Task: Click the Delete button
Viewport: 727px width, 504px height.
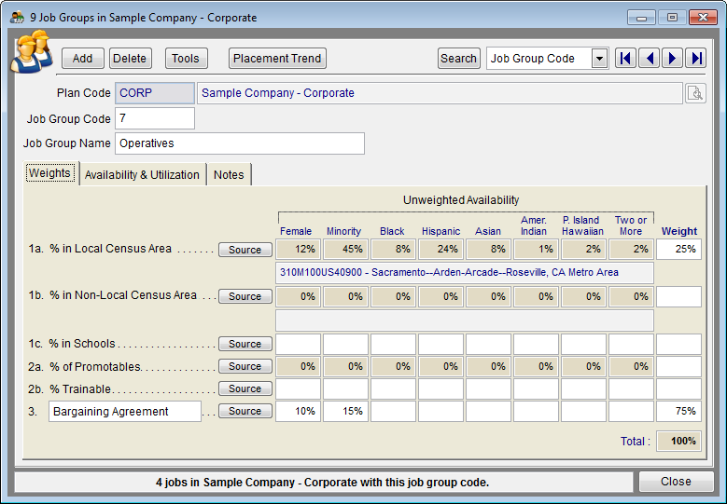Action: coord(130,59)
